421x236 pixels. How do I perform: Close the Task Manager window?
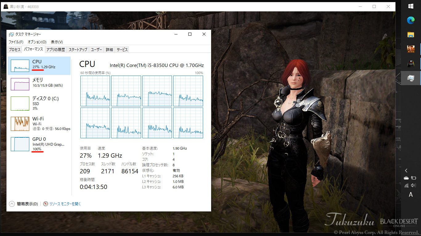tap(204, 34)
